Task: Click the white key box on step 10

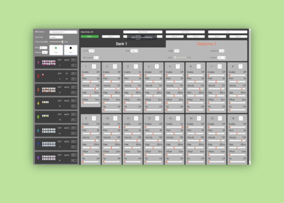Action: point(115,119)
